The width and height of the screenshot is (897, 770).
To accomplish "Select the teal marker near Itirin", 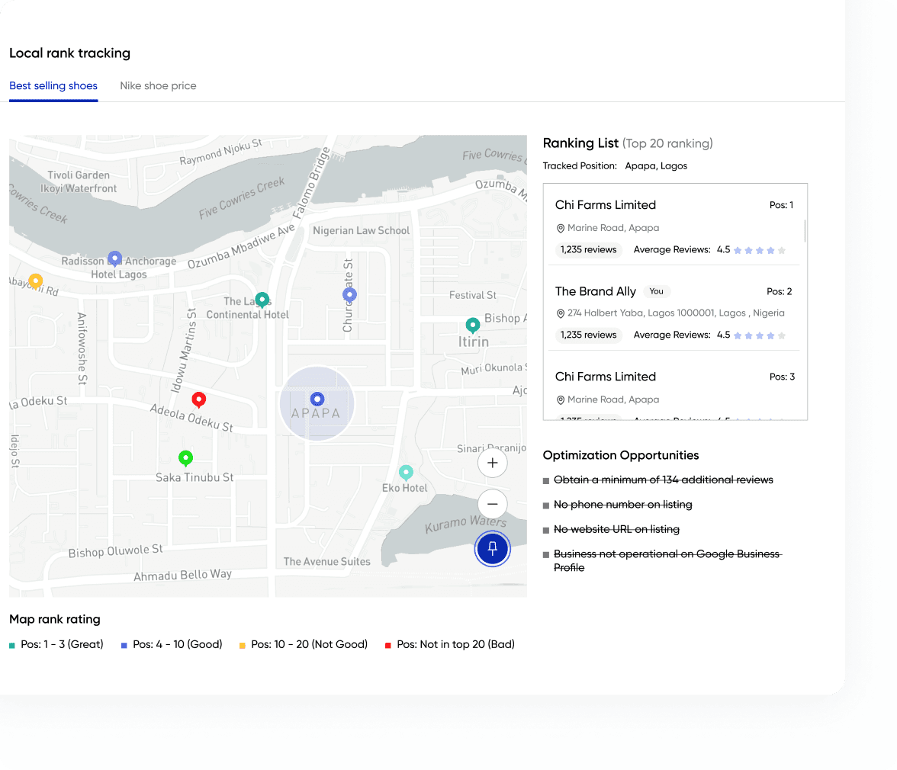I will pyautogui.click(x=473, y=326).
